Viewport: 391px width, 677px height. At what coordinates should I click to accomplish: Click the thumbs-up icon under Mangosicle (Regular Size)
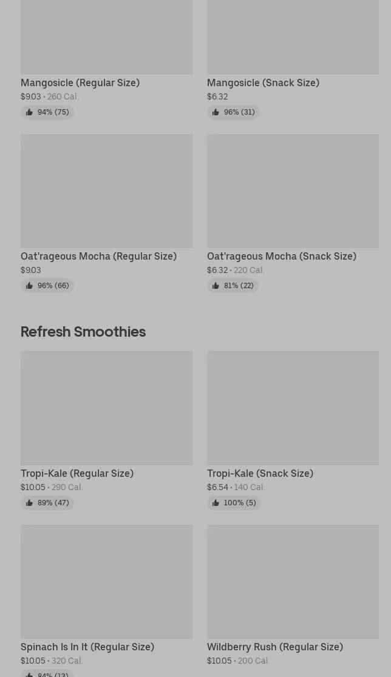[x=29, y=112]
